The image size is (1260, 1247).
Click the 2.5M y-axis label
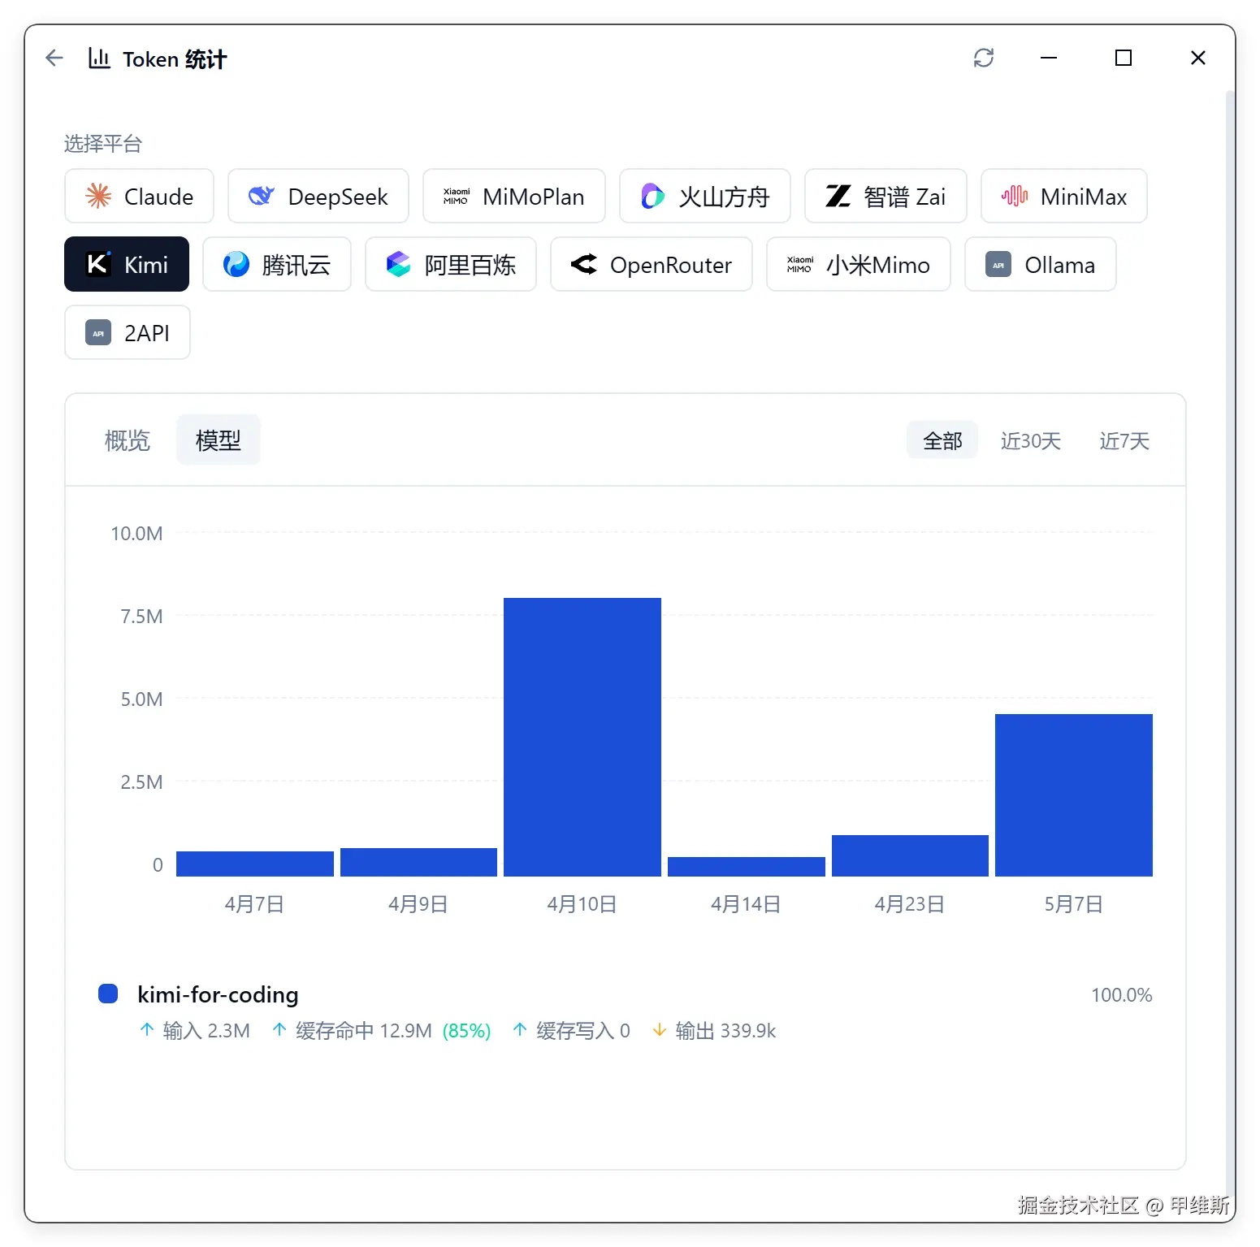[x=141, y=782]
